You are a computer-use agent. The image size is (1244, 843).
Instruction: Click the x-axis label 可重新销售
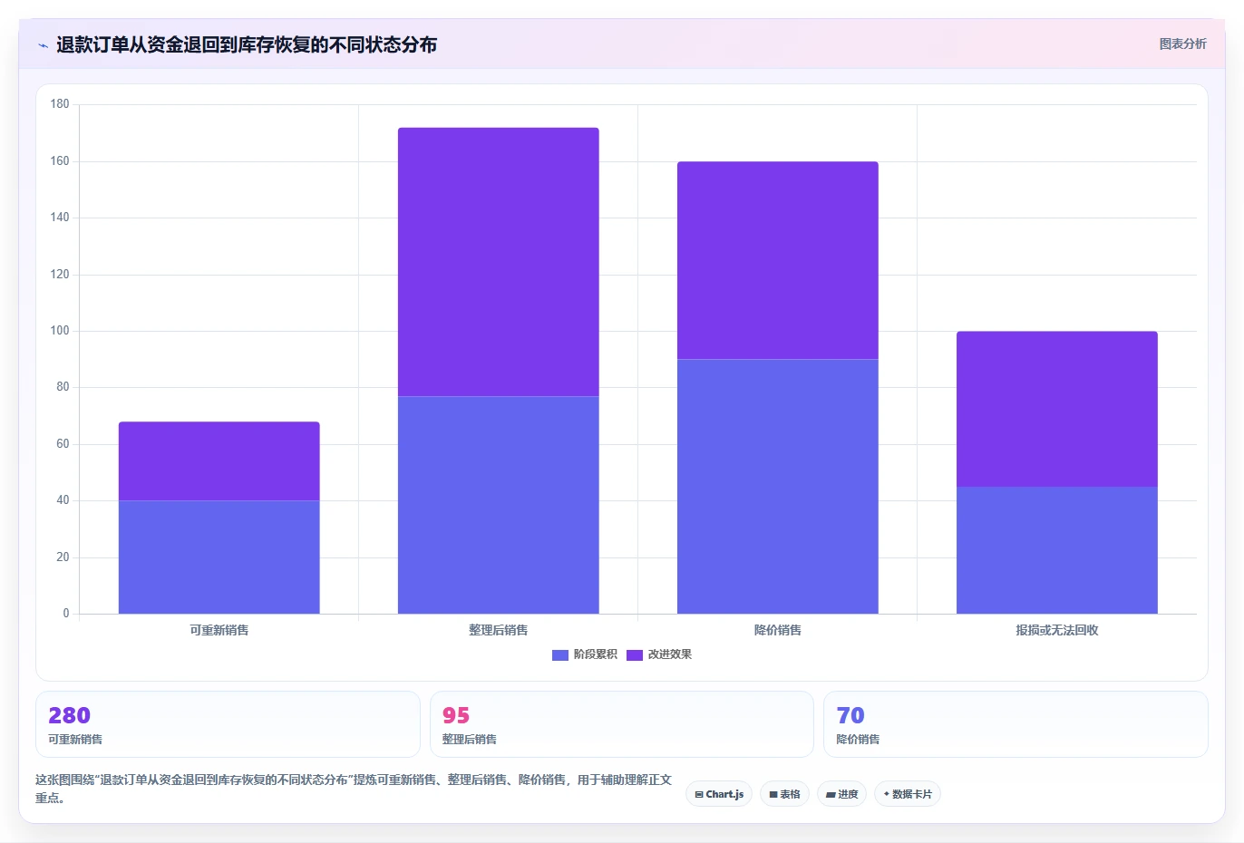click(219, 630)
